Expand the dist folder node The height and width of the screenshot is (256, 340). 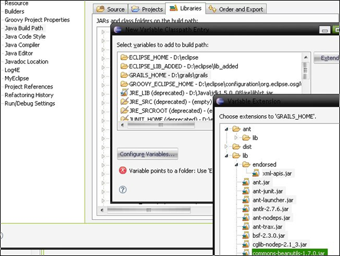(x=226, y=146)
